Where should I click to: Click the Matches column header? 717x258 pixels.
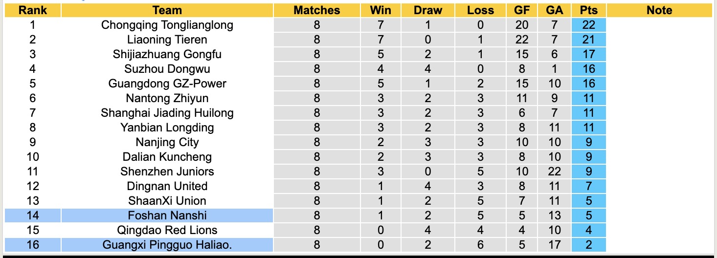(316, 10)
